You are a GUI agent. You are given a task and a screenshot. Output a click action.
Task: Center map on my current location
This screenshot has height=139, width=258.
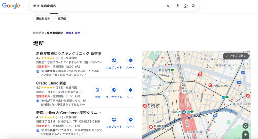point(245,126)
